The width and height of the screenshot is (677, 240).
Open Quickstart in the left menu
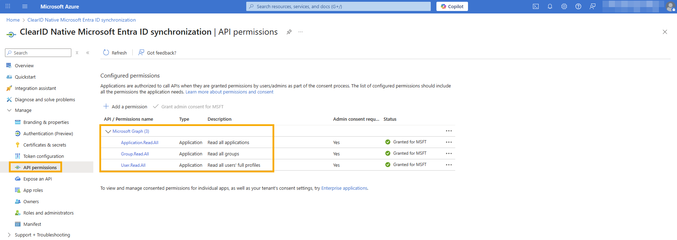25,77
